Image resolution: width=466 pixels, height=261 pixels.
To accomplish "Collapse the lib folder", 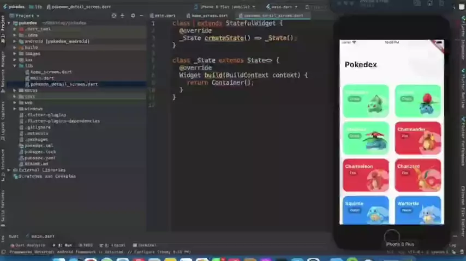I will [x=15, y=66].
